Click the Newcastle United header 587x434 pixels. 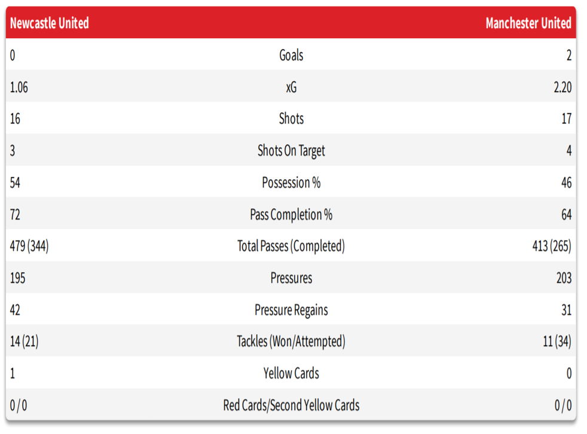pyautogui.click(x=50, y=23)
